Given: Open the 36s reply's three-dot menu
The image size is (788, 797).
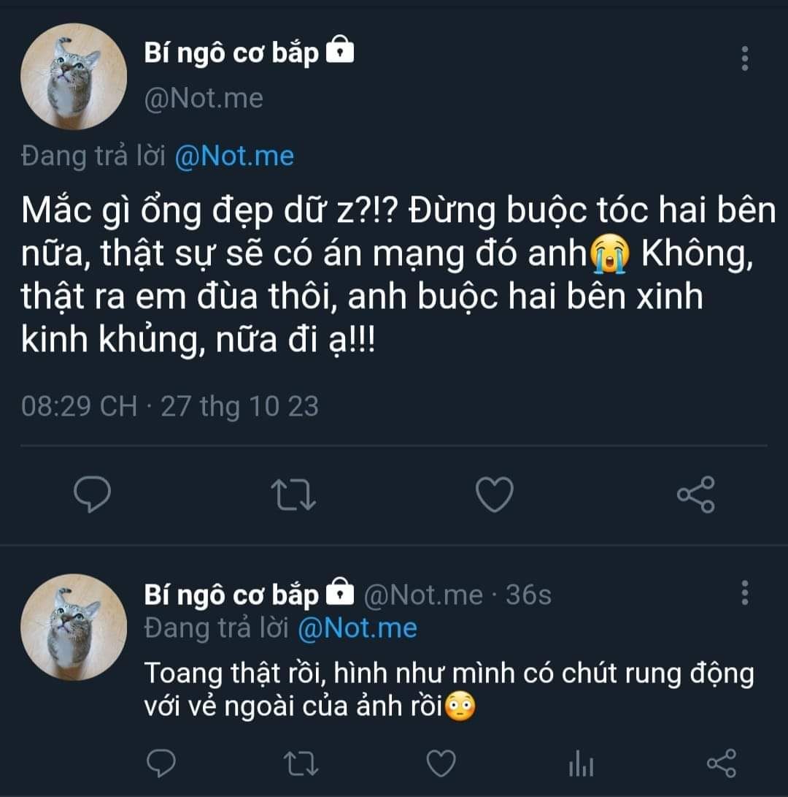Looking at the screenshot, I should point(744,593).
